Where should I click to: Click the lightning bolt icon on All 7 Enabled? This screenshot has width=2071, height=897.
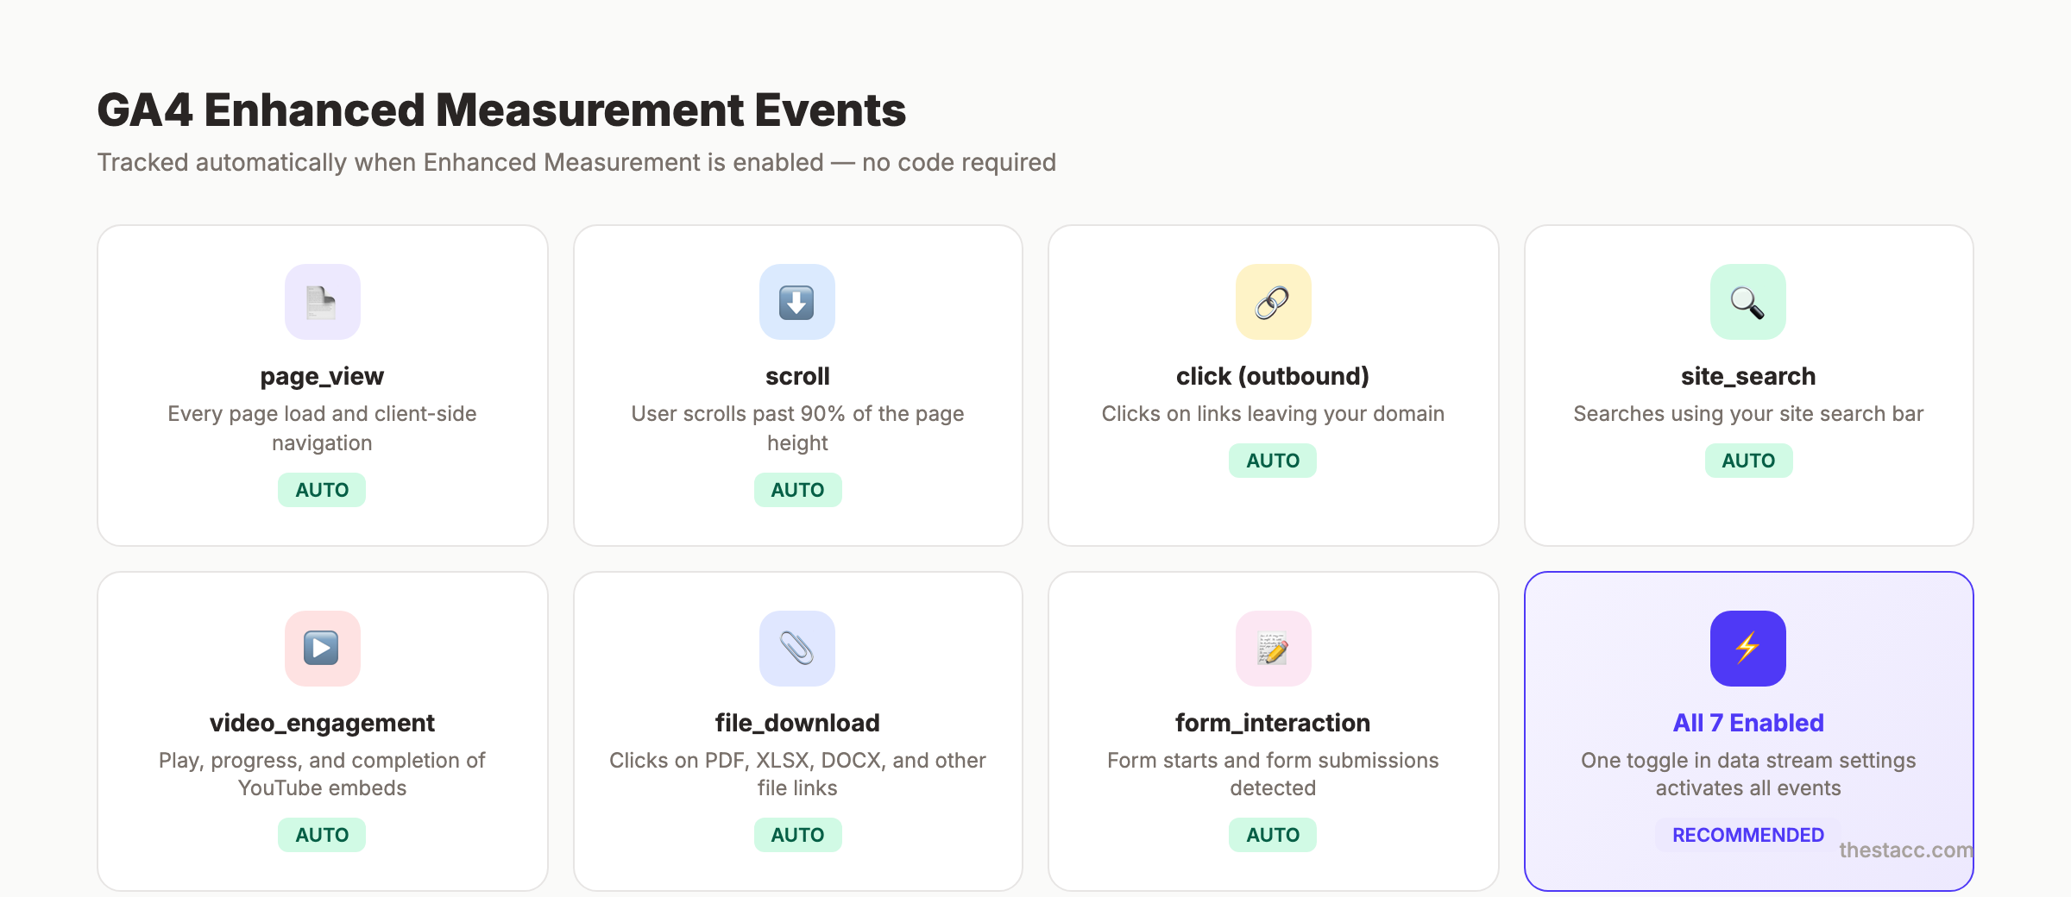pyautogui.click(x=1748, y=649)
